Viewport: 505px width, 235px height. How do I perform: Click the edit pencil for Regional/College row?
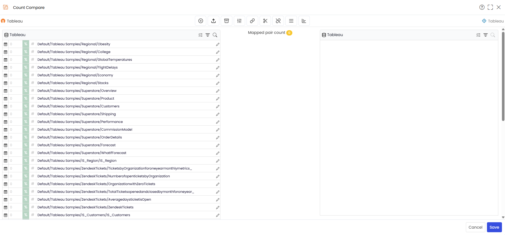[218, 52]
